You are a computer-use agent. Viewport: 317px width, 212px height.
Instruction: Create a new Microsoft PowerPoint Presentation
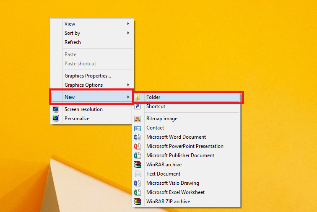[187, 146]
